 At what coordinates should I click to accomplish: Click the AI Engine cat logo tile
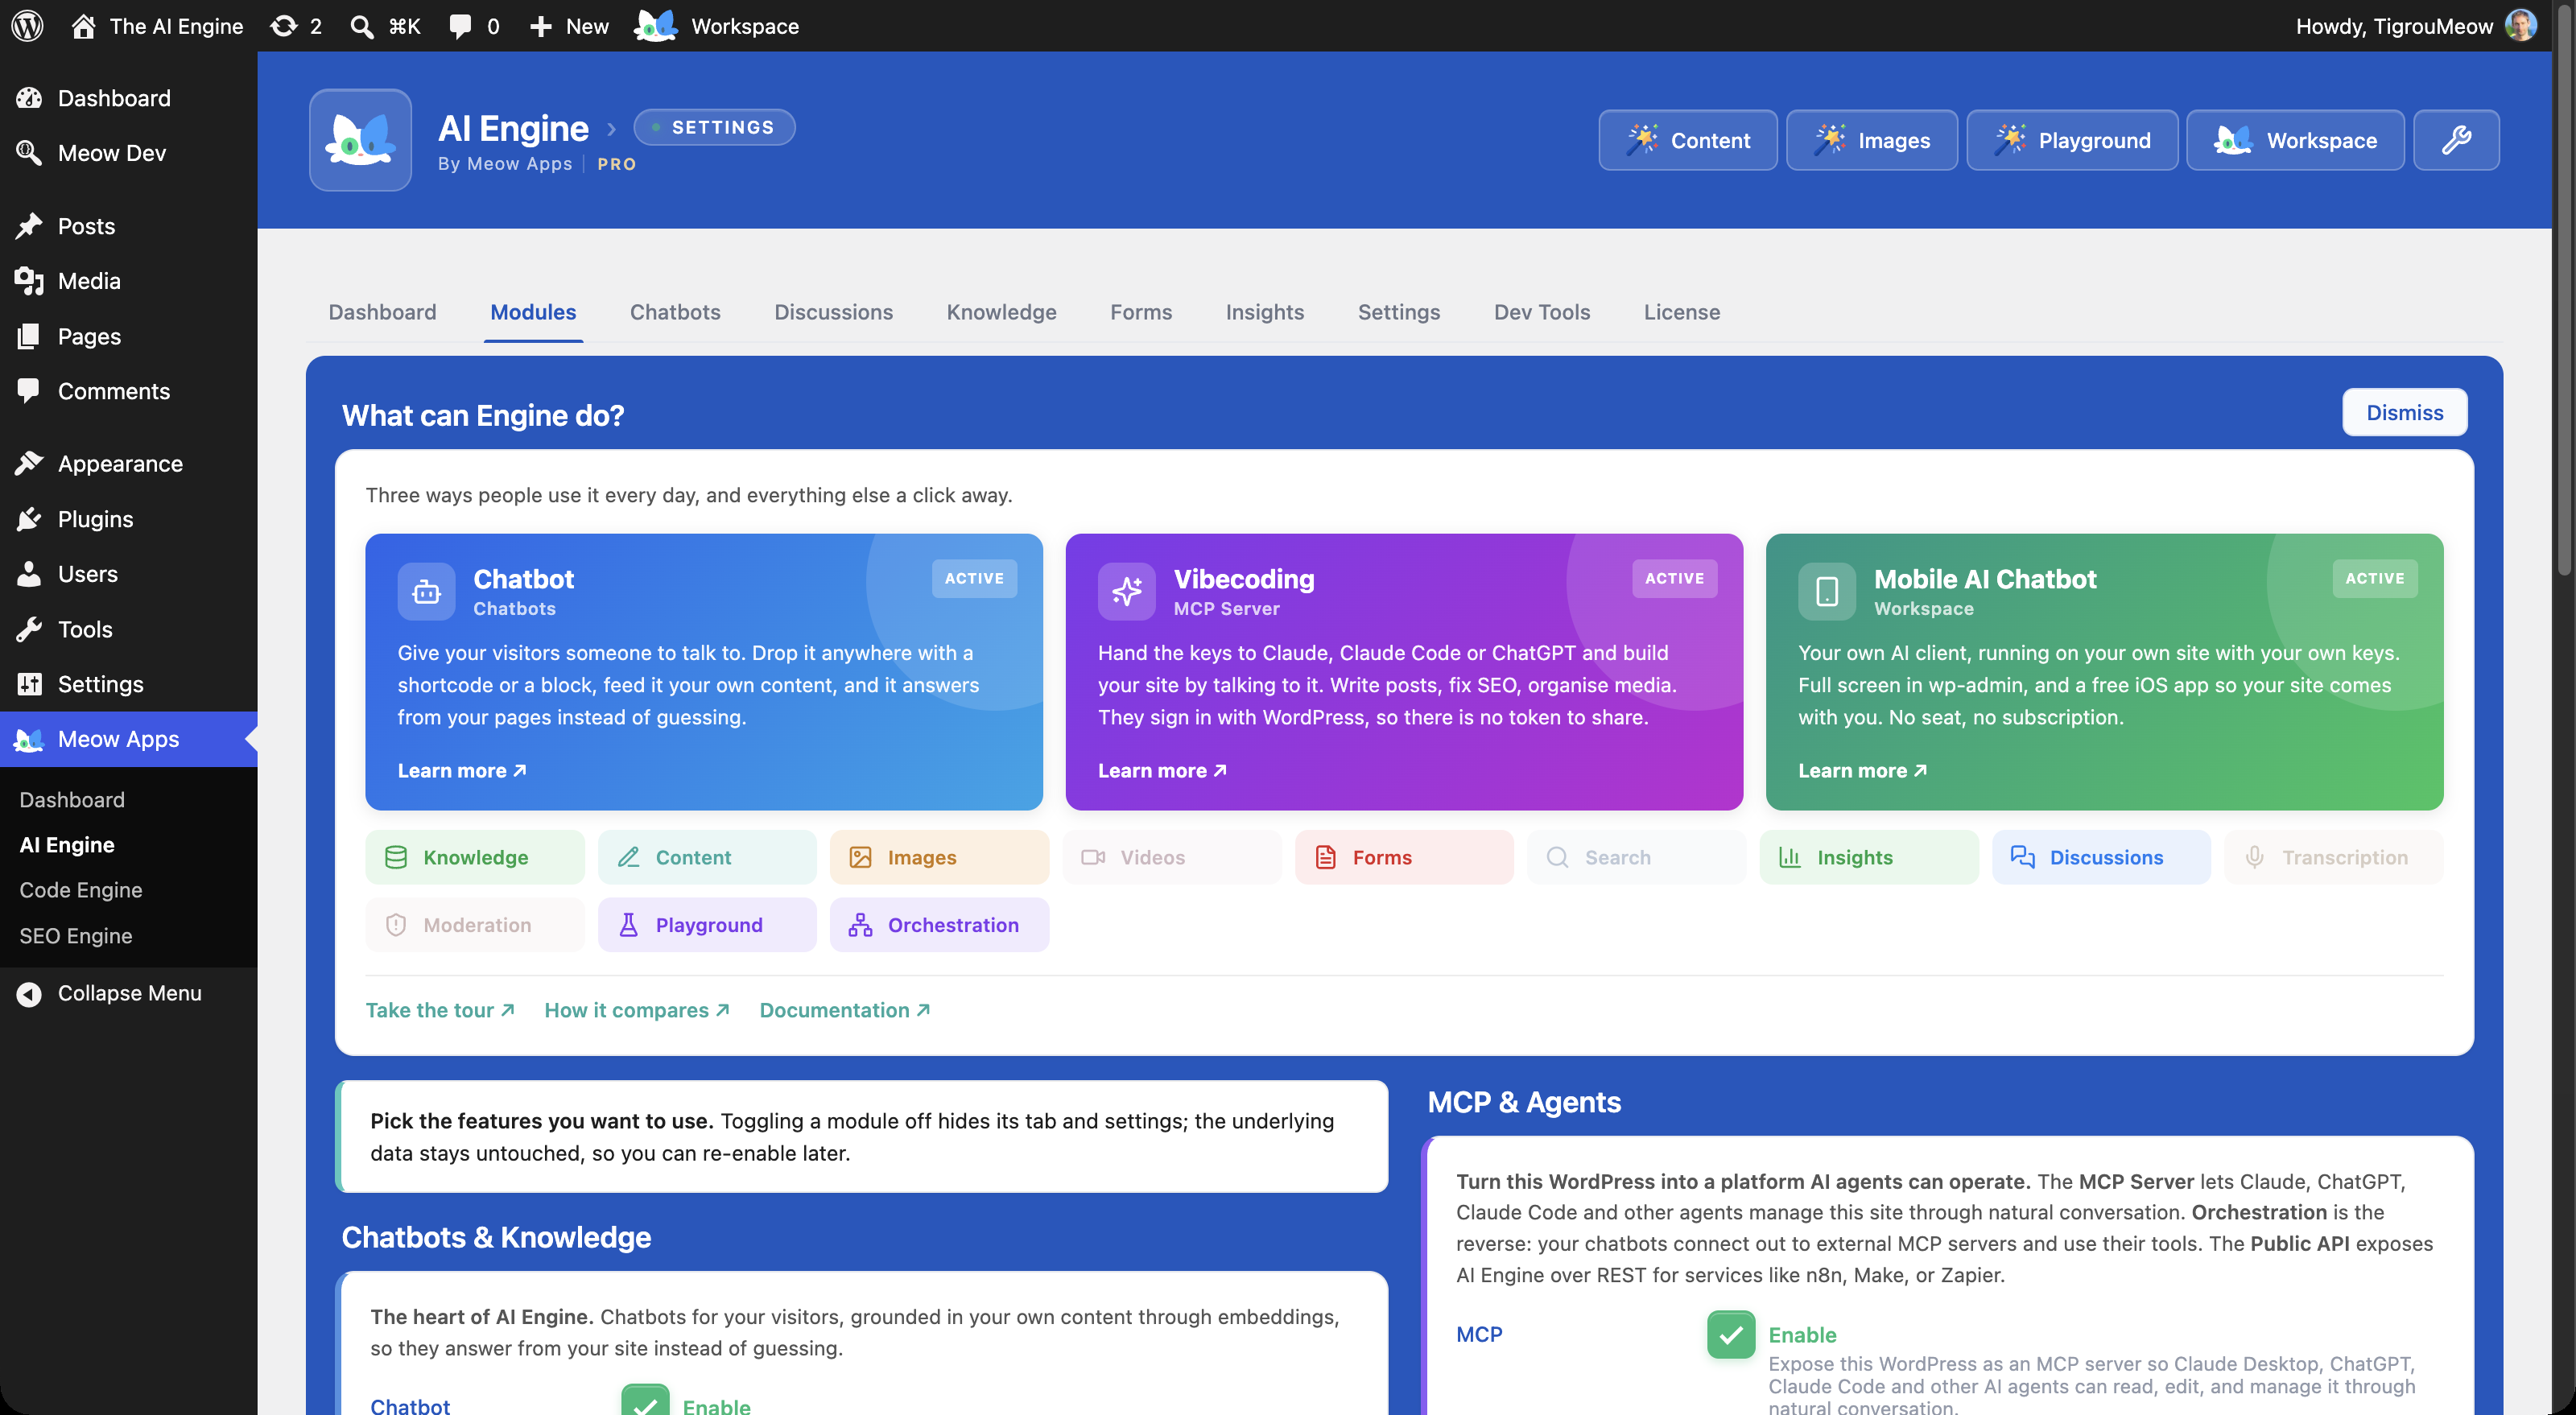(360, 140)
